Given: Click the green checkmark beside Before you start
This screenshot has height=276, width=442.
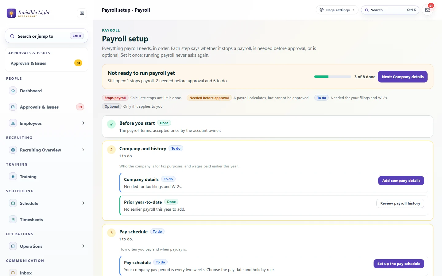Looking at the screenshot, I should click(111, 124).
